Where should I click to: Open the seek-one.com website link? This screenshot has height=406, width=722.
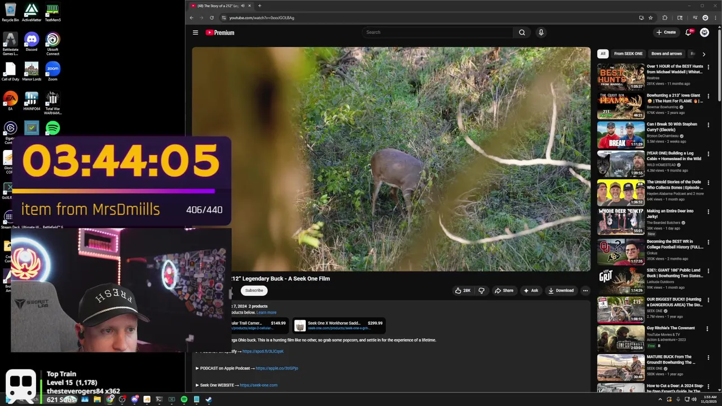(258, 385)
